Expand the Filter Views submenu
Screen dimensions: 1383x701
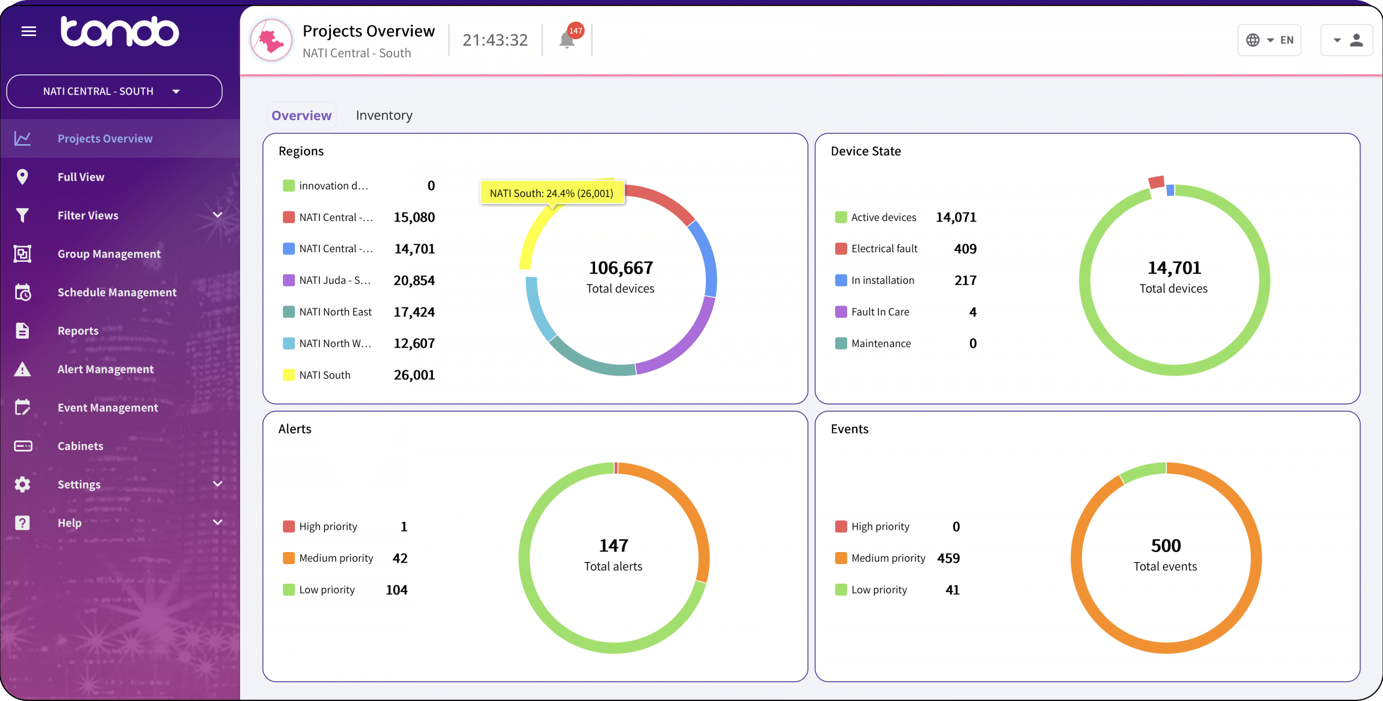(217, 215)
